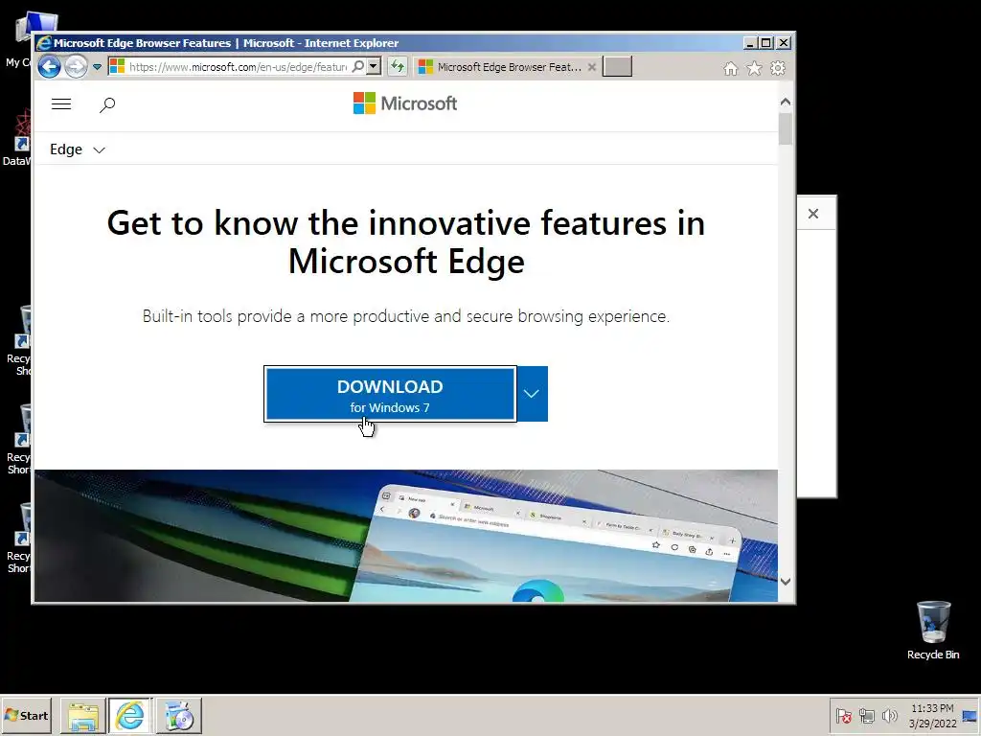This screenshot has height=736, width=981.
Task: Click the vertical scrollbar thumb
Action: [x=786, y=129]
